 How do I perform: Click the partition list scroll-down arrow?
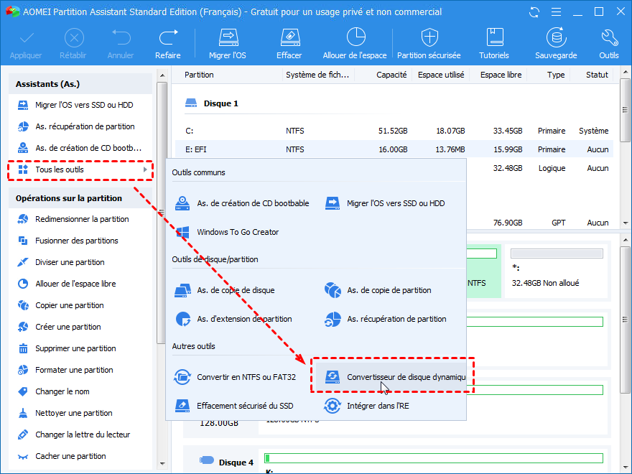point(626,223)
